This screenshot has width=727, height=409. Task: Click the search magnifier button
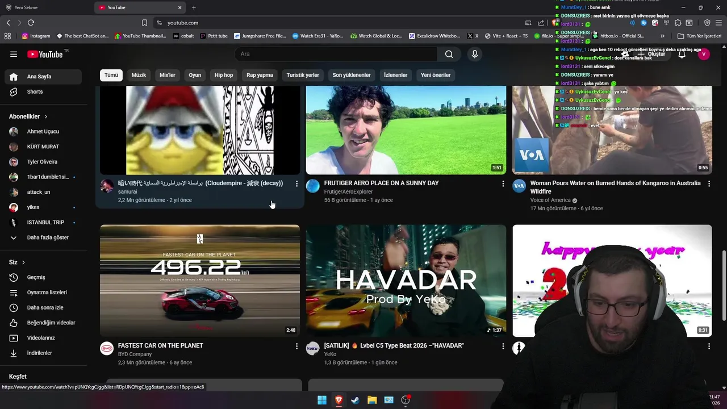(449, 54)
